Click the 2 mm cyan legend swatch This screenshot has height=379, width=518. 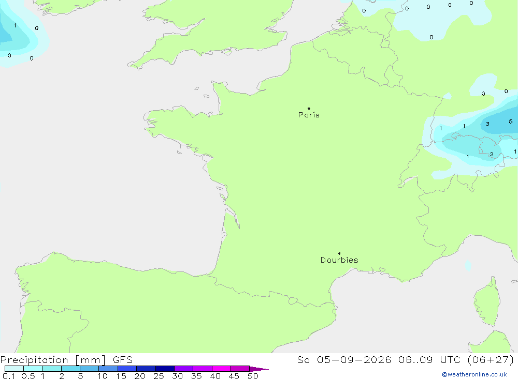pyautogui.click(x=70, y=369)
